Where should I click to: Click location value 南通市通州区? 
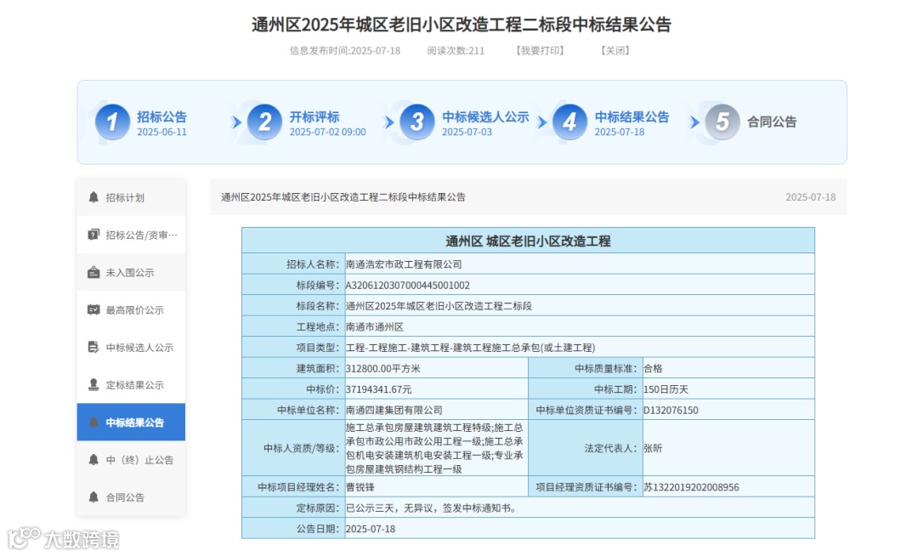(375, 326)
